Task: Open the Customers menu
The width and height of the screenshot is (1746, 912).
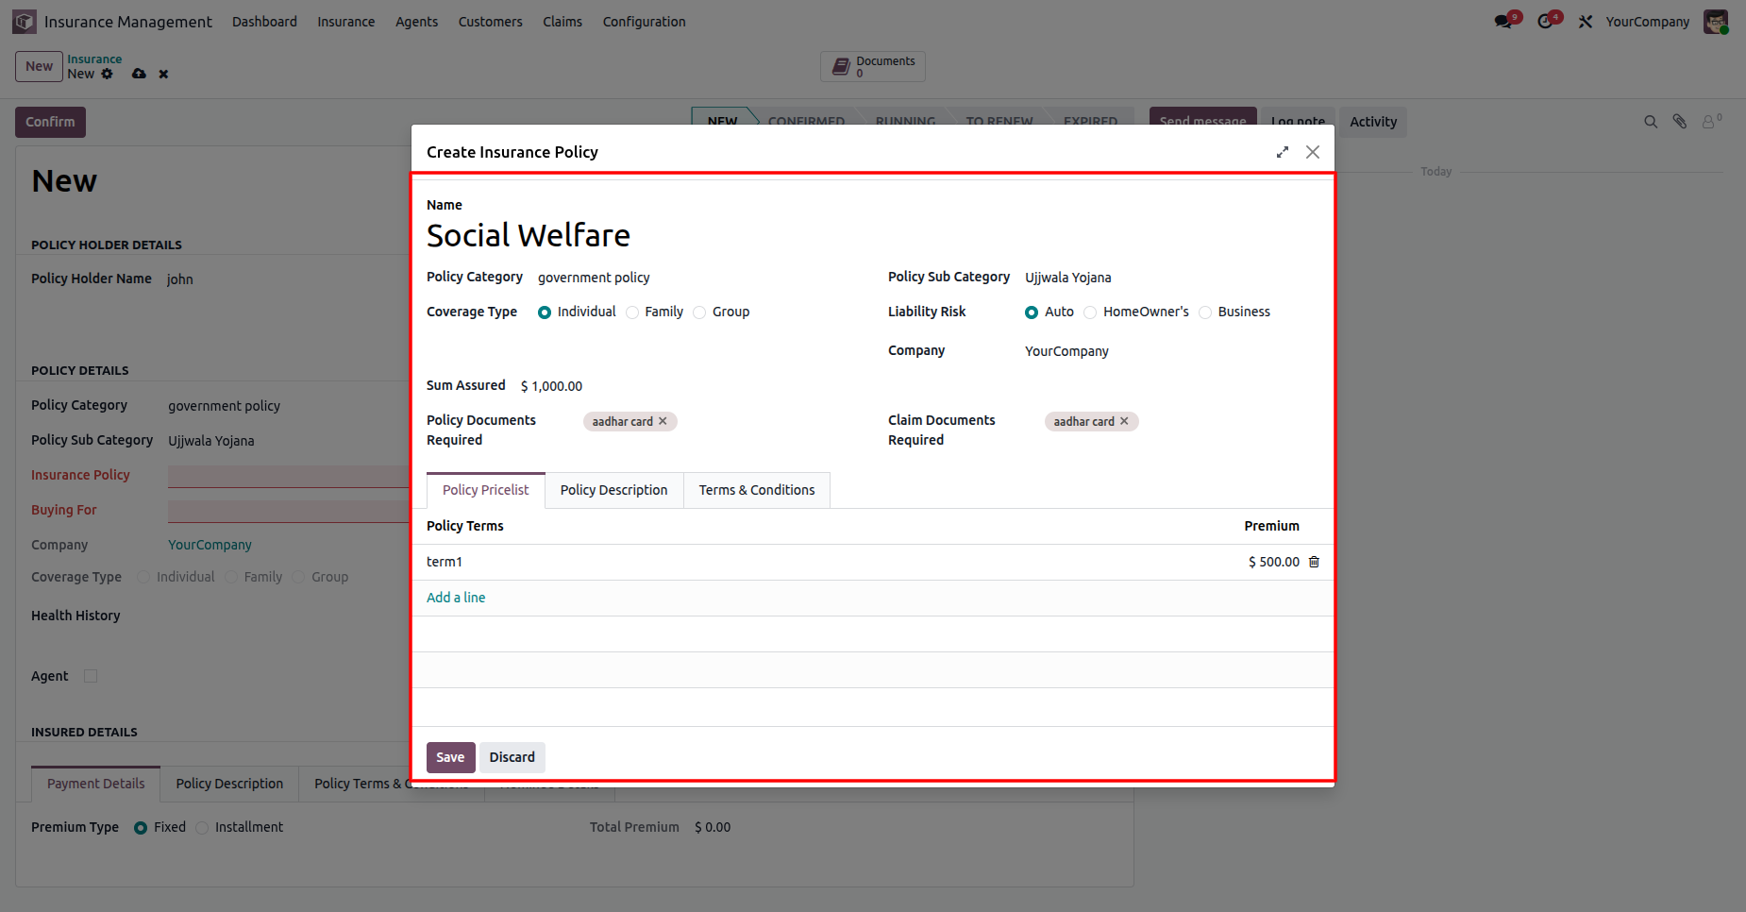Action: (491, 22)
